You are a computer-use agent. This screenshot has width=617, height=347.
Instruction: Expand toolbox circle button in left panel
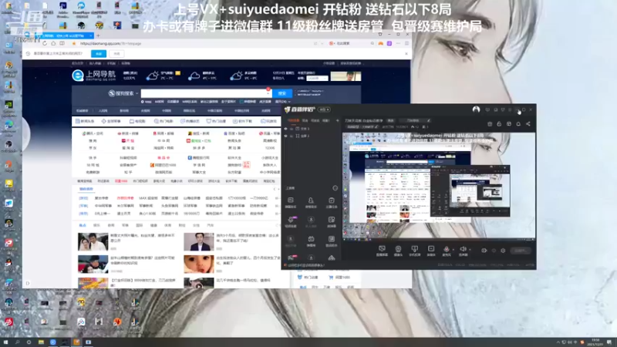pyautogui.click(x=335, y=188)
